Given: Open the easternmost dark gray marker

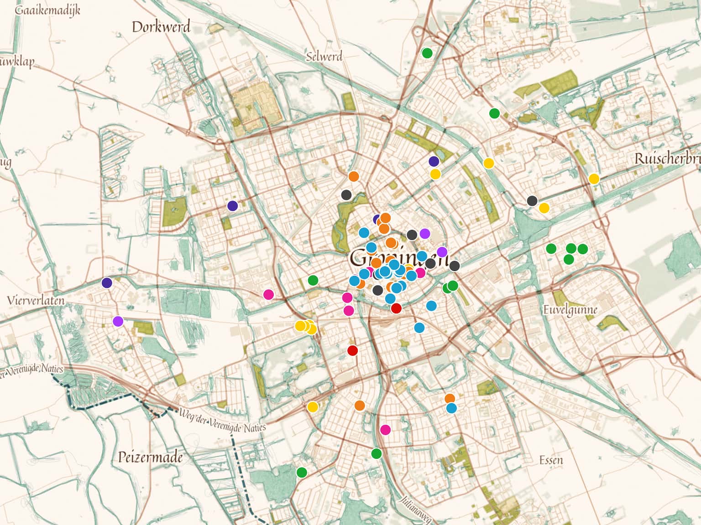Looking at the screenshot, I should [x=532, y=201].
